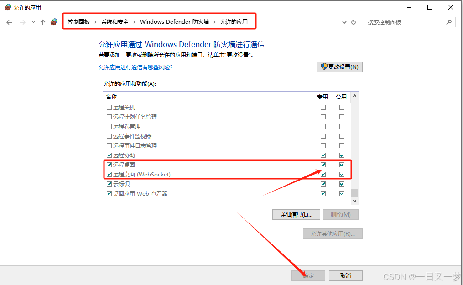Image resolution: width=463 pixels, height=285 pixels.
Task: Toggle 专用 checkbox for 桌面应用 Web 查看器
Action: click(x=323, y=193)
